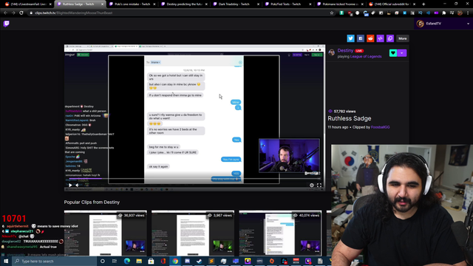Launch Microsoft Edge from taskbar
473x266 pixels.
(127, 261)
